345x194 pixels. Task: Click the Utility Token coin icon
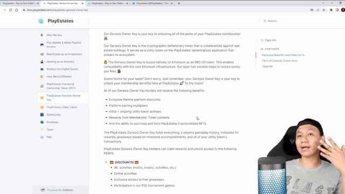click(x=42, y=107)
